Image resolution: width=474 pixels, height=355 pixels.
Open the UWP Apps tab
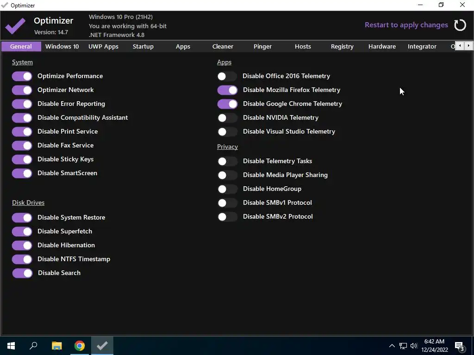click(x=103, y=47)
